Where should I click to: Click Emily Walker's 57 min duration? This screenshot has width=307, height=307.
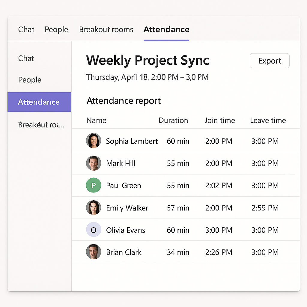click(178, 208)
